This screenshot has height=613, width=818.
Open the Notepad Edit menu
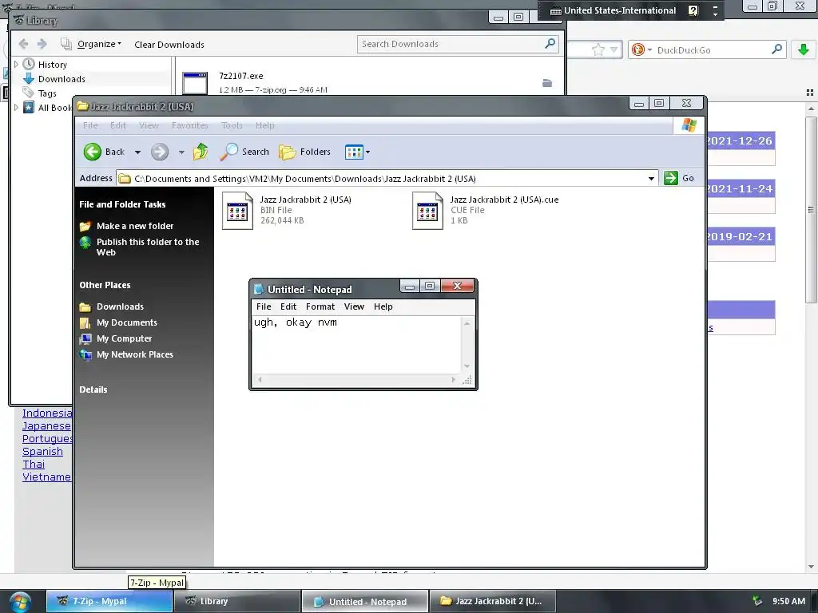point(288,306)
